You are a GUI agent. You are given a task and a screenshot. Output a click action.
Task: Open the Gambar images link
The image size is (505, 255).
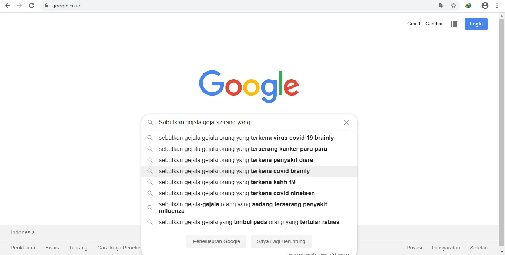pos(434,24)
